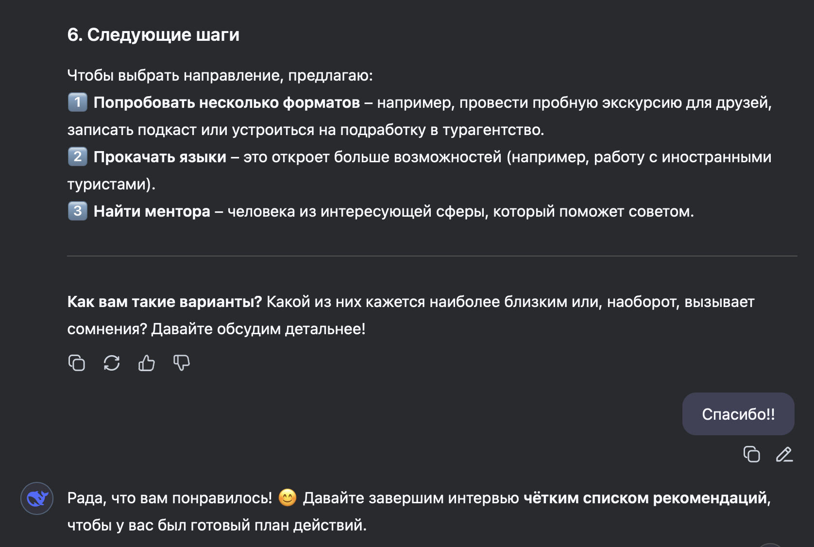The image size is (814, 547).
Task: Click the numbered badge "2"
Action: tap(76, 156)
